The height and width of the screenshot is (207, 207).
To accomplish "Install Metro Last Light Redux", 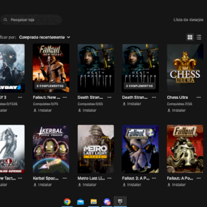I will pos(87,185).
